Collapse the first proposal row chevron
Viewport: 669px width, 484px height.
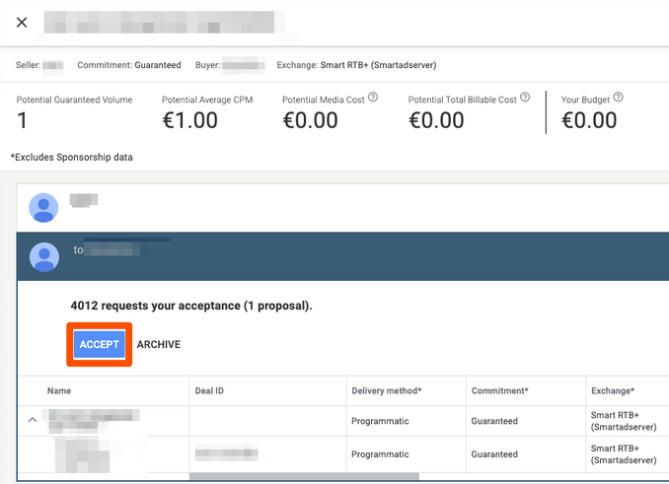32,420
